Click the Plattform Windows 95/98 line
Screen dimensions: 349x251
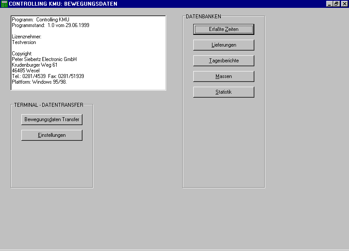point(39,82)
